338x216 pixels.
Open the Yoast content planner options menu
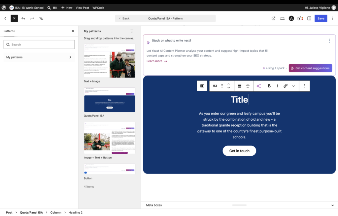pyautogui.click(x=329, y=41)
